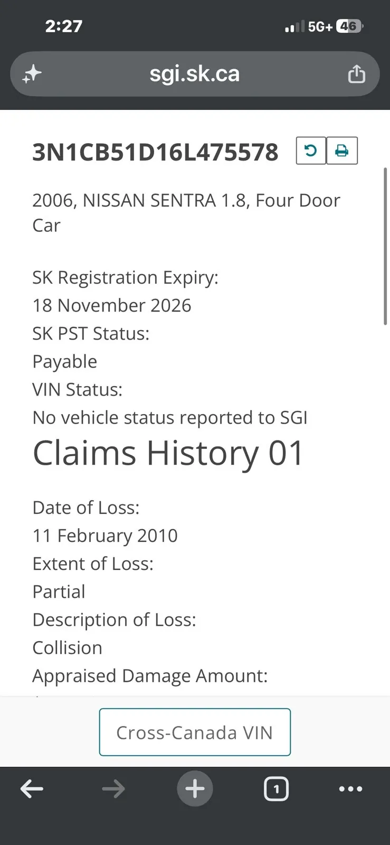Tap the 2006 Nissan Sentra vehicle description
The width and height of the screenshot is (390, 845).
click(x=186, y=212)
